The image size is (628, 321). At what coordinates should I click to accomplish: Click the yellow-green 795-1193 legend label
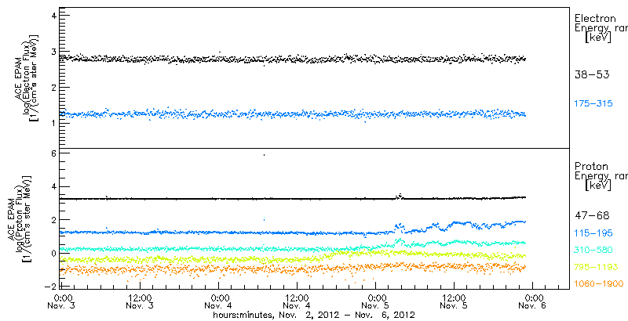pyautogui.click(x=596, y=267)
